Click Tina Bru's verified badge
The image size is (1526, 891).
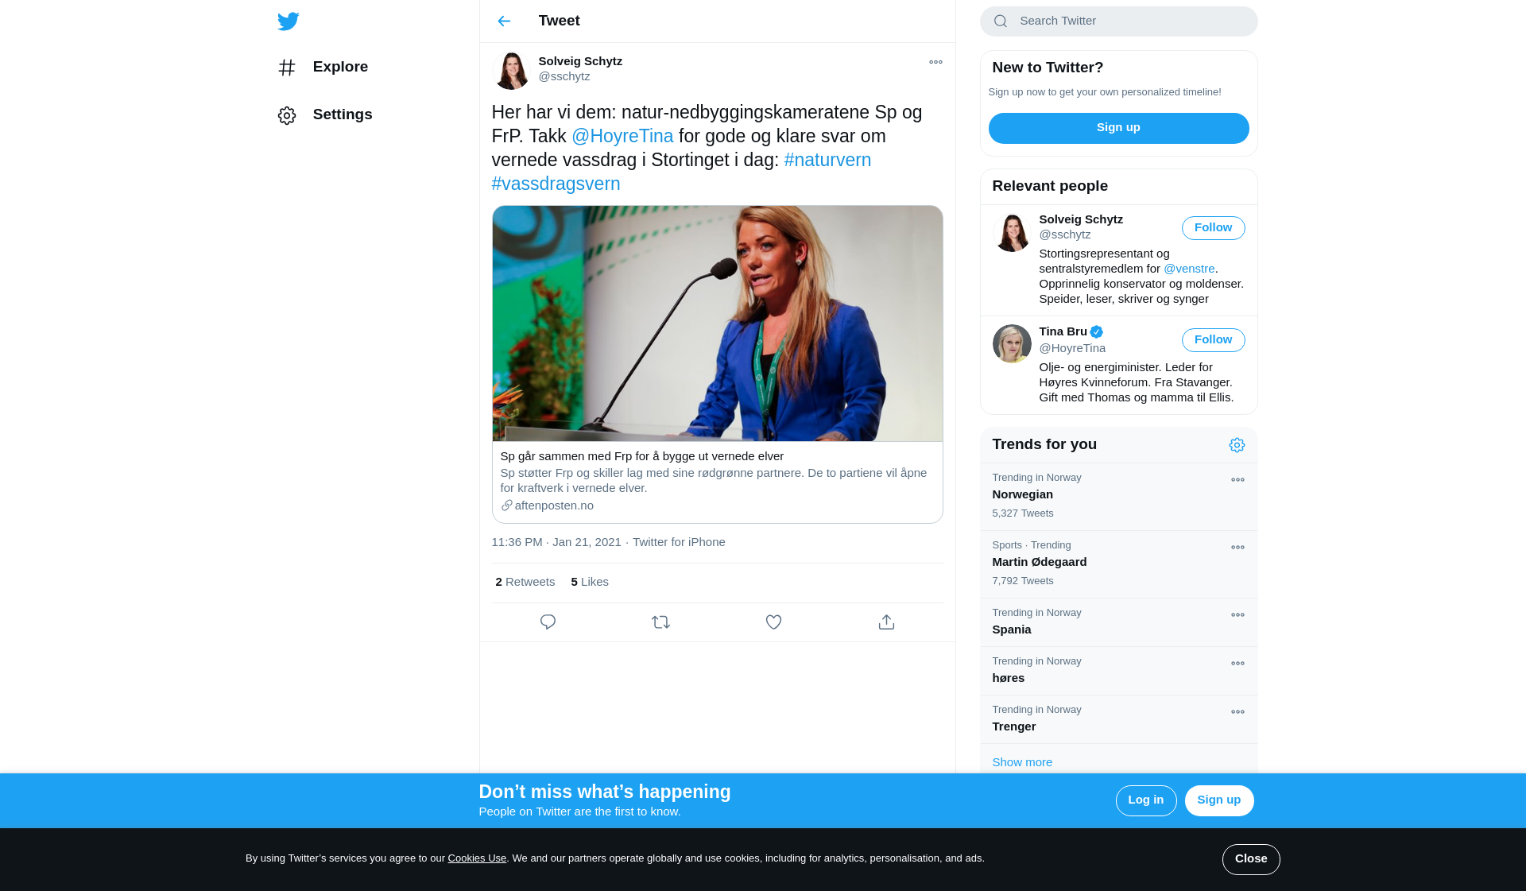(1096, 332)
